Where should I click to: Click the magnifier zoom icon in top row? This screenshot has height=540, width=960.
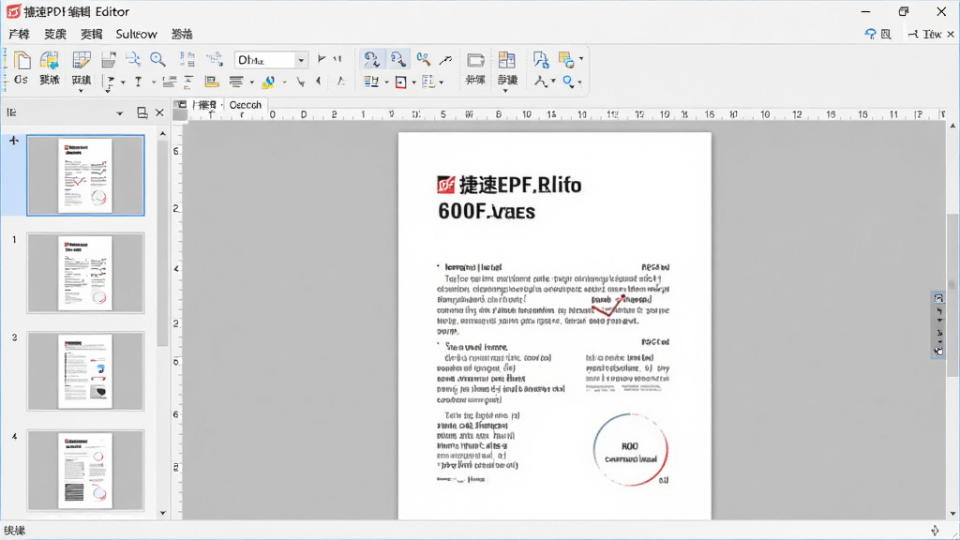click(157, 59)
